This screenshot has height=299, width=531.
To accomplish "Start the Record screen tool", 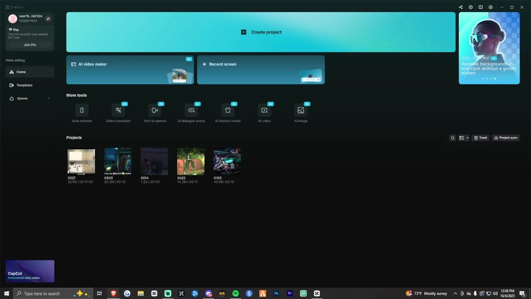I will coord(261,70).
